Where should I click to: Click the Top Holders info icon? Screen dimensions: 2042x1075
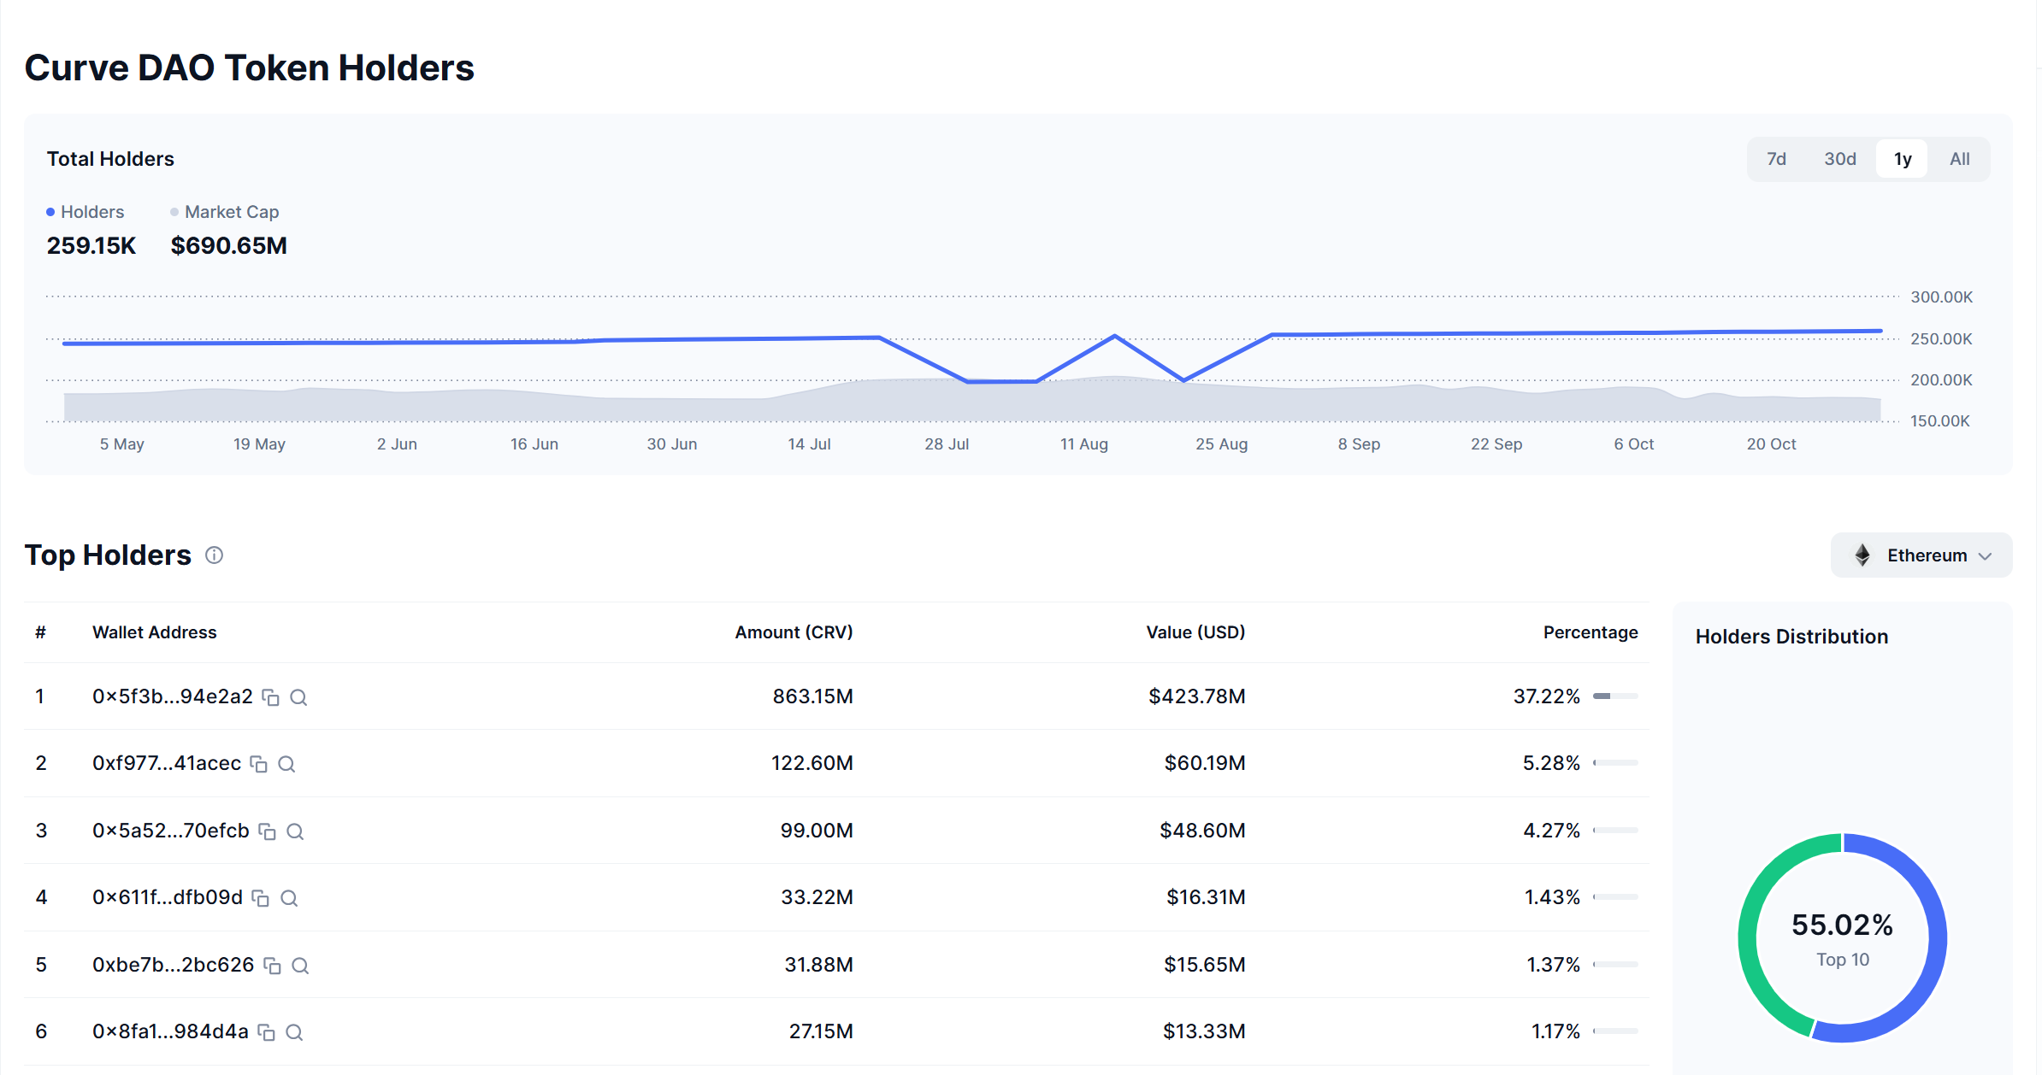click(215, 555)
